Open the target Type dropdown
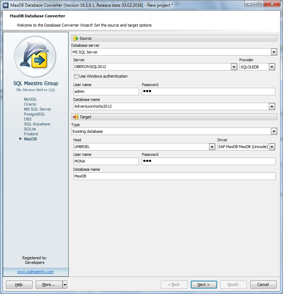Image resolution: width=283 pixels, height=294 pixels. coord(274,131)
